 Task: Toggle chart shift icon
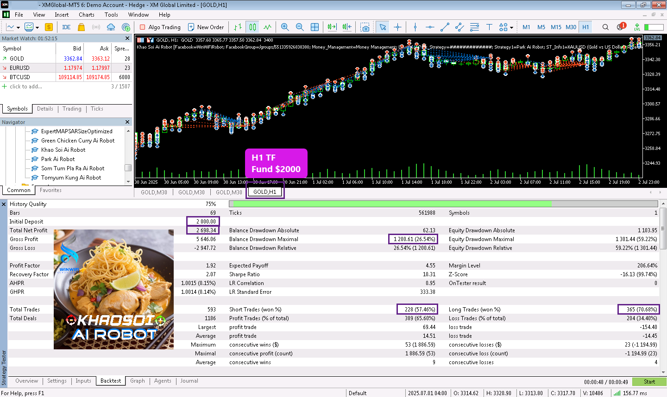click(x=347, y=27)
